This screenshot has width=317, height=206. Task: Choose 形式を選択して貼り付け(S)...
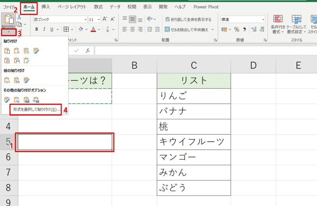pyautogui.click(x=37, y=110)
